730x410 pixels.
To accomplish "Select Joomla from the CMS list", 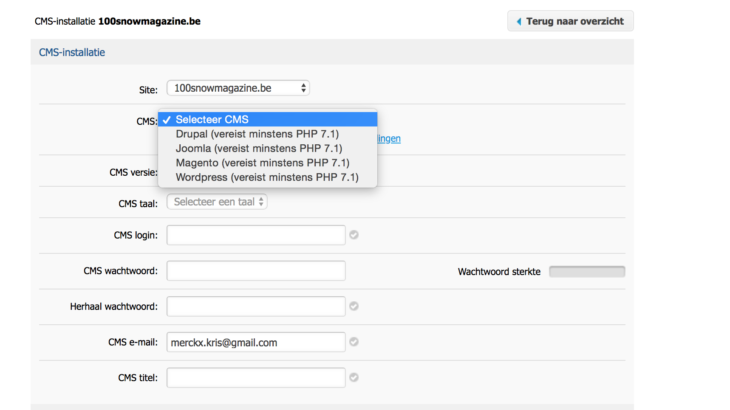I will point(268,148).
